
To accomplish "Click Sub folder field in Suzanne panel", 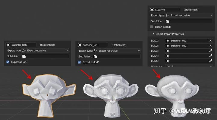I will point(189,21).
